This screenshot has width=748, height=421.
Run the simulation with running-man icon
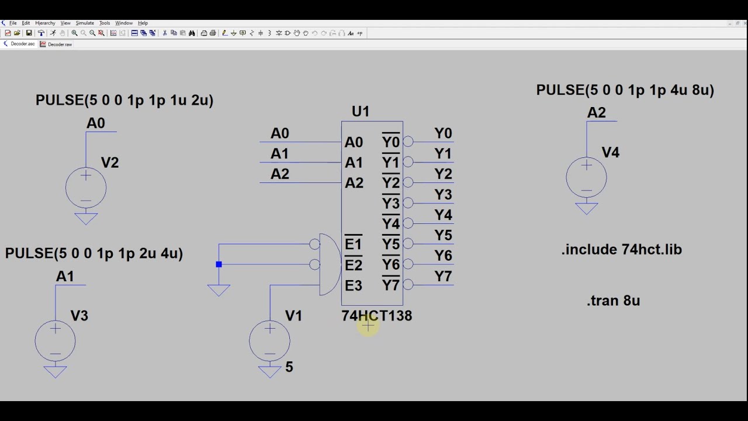[53, 33]
